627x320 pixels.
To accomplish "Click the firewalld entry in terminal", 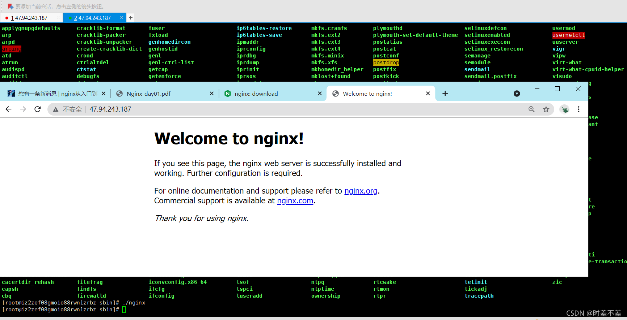I will 91,296.
